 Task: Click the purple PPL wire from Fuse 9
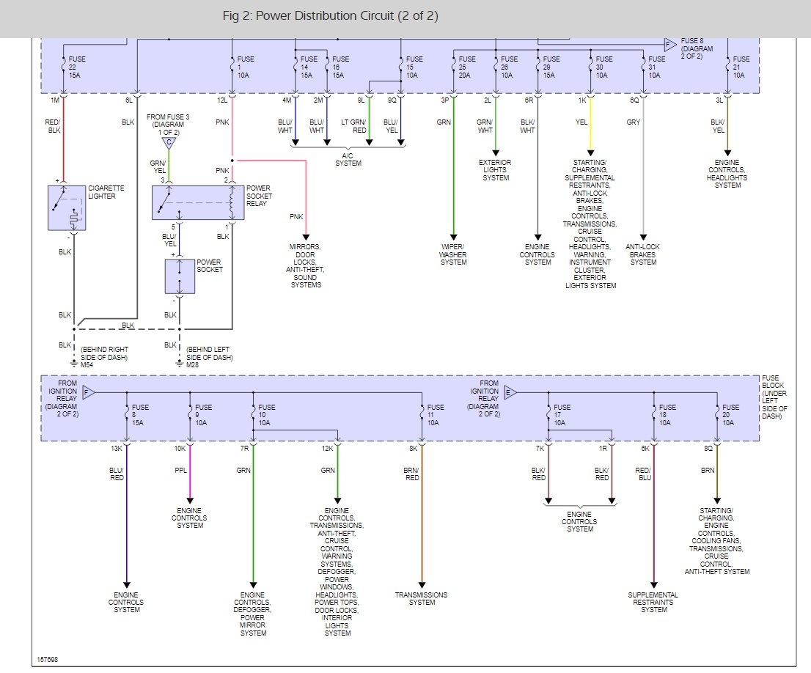tap(190, 474)
